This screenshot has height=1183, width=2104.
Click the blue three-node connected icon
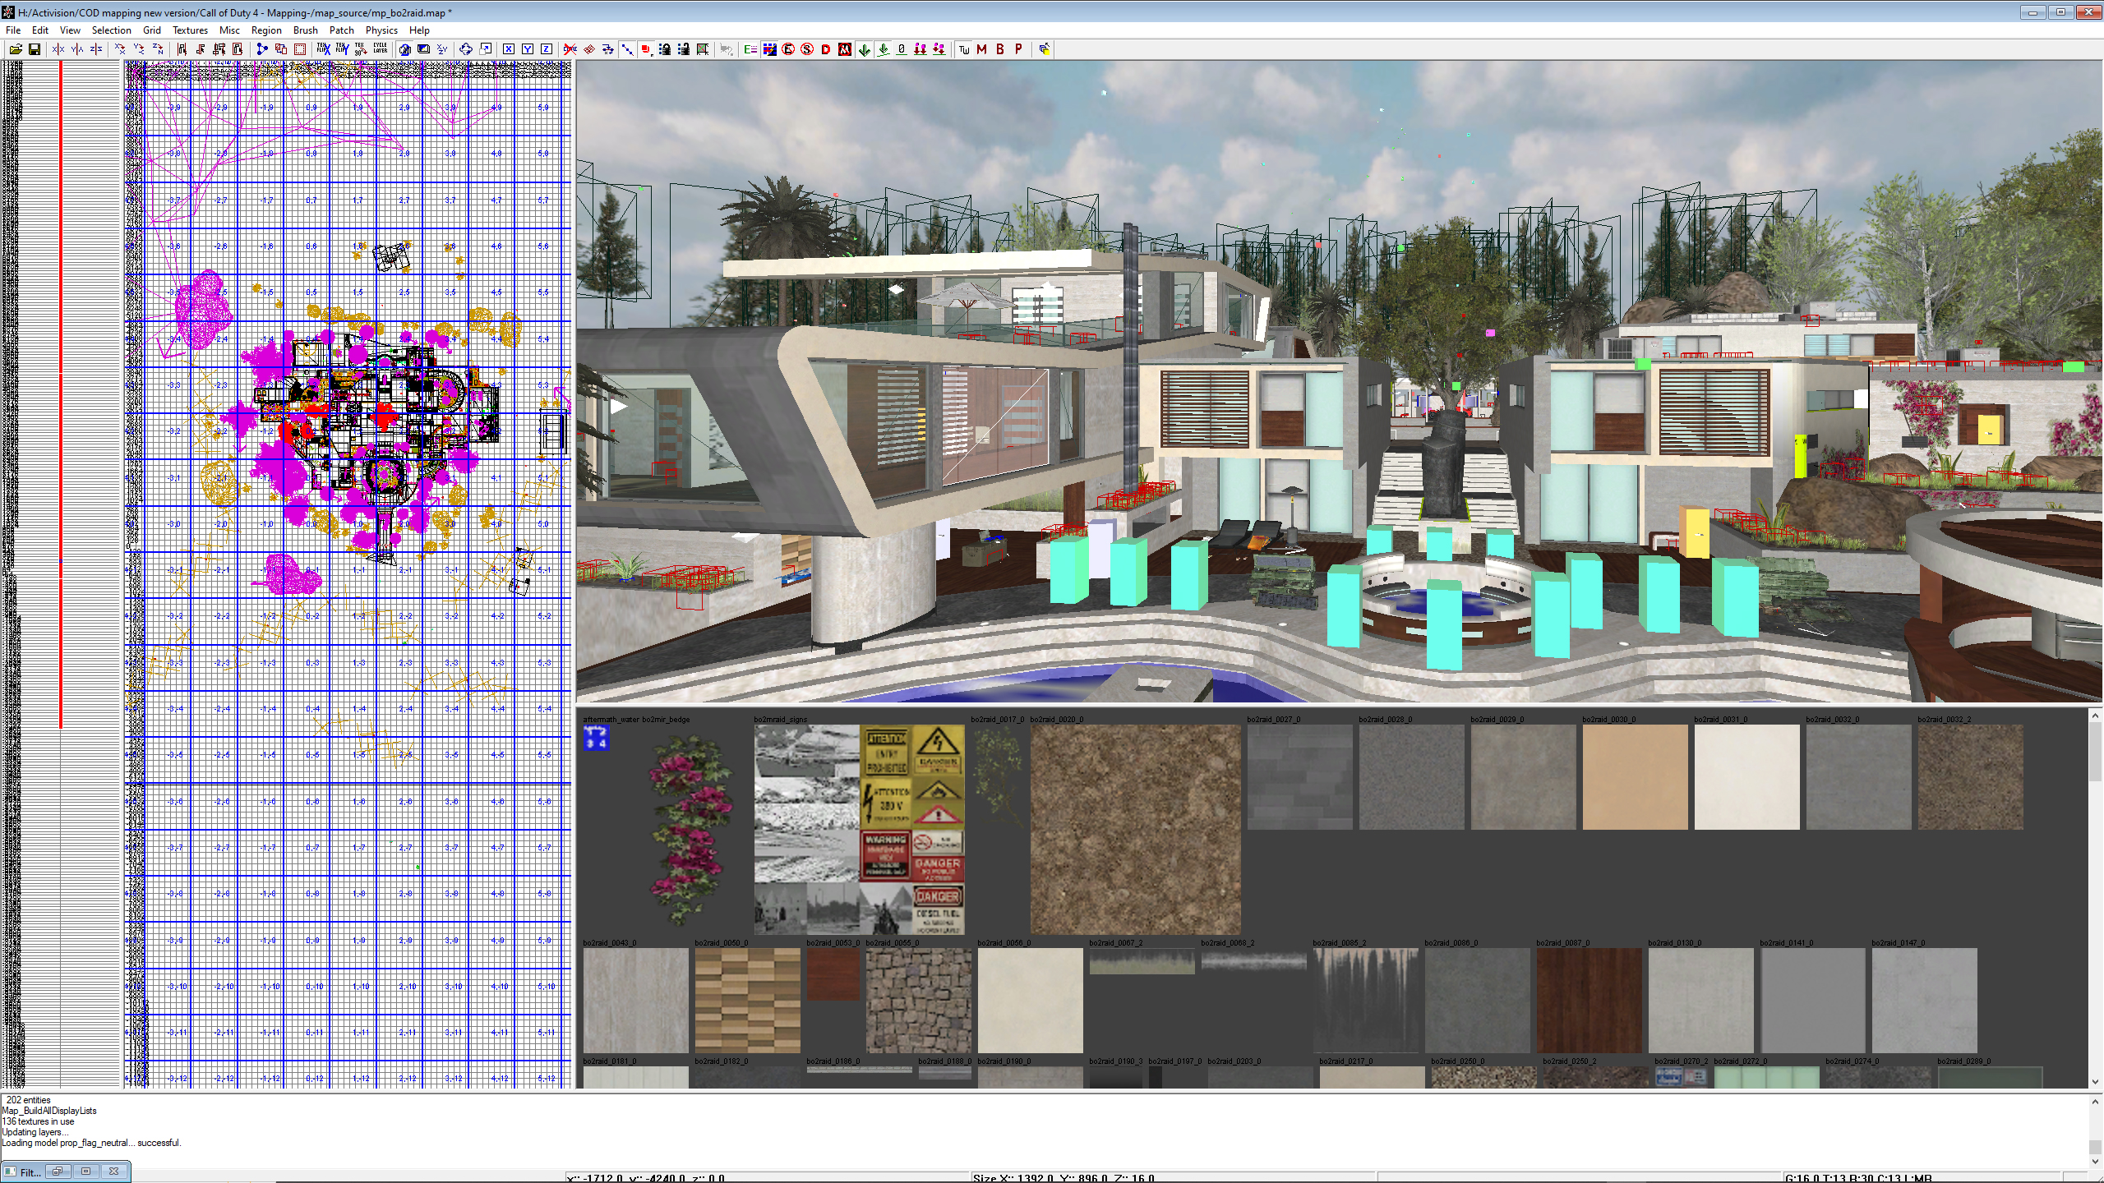tap(262, 49)
